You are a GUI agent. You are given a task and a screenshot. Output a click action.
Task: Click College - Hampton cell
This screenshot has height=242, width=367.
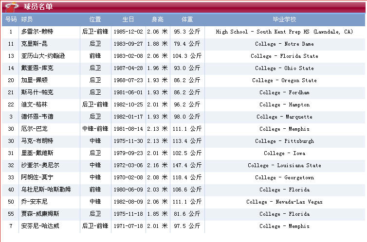pos(284,104)
